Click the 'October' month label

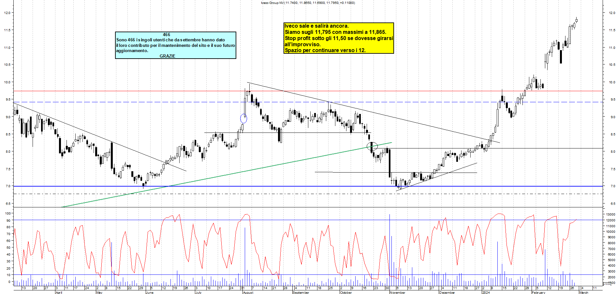(x=346, y=292)
